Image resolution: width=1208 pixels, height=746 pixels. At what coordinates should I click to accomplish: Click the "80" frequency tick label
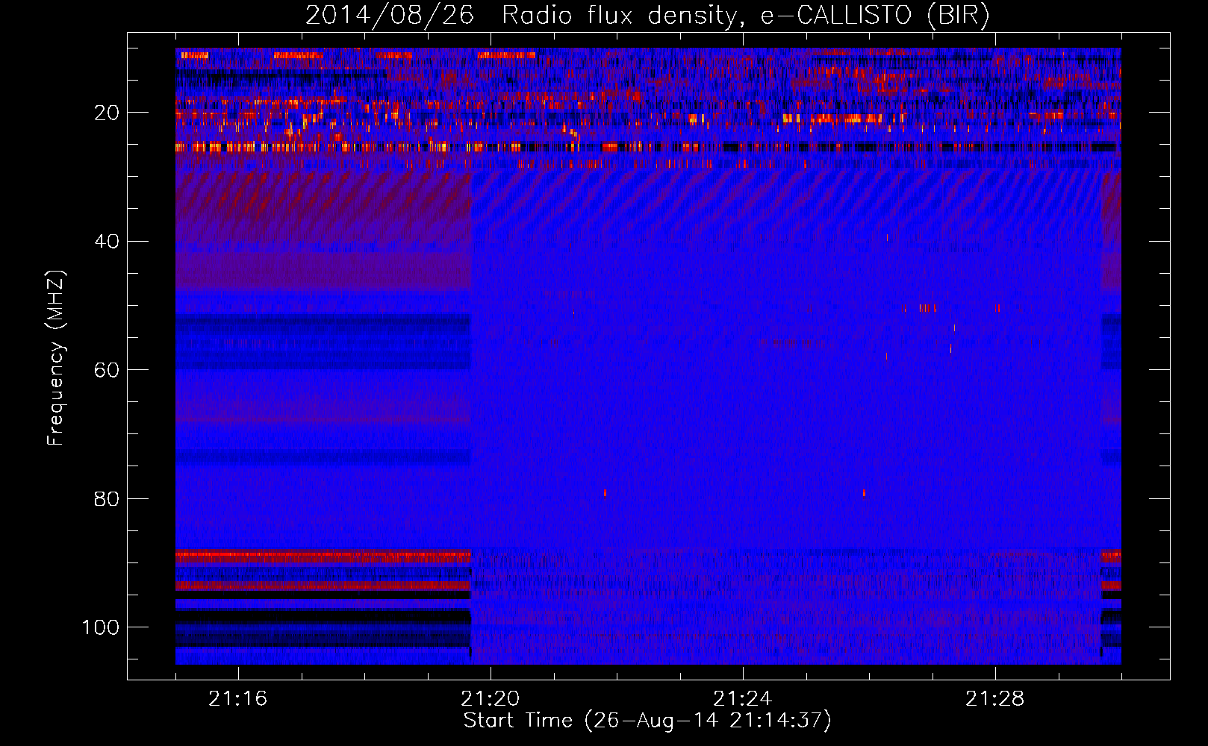pos(107,498)
